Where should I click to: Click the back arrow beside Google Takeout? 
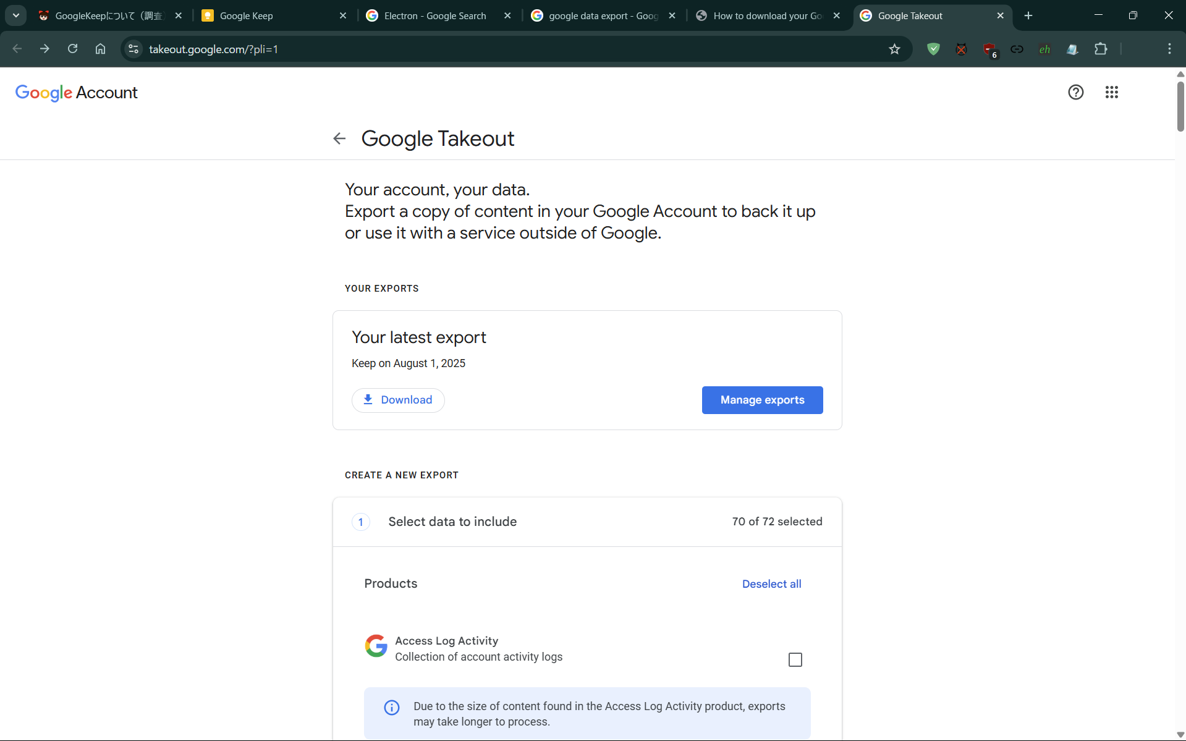point(339,138)
